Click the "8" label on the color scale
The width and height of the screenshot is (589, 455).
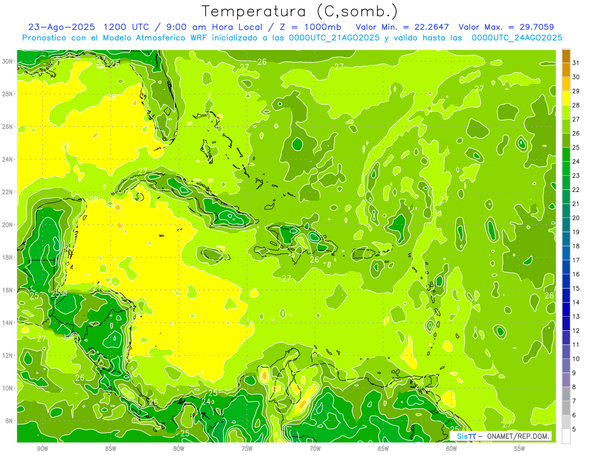tap(574, 387)
